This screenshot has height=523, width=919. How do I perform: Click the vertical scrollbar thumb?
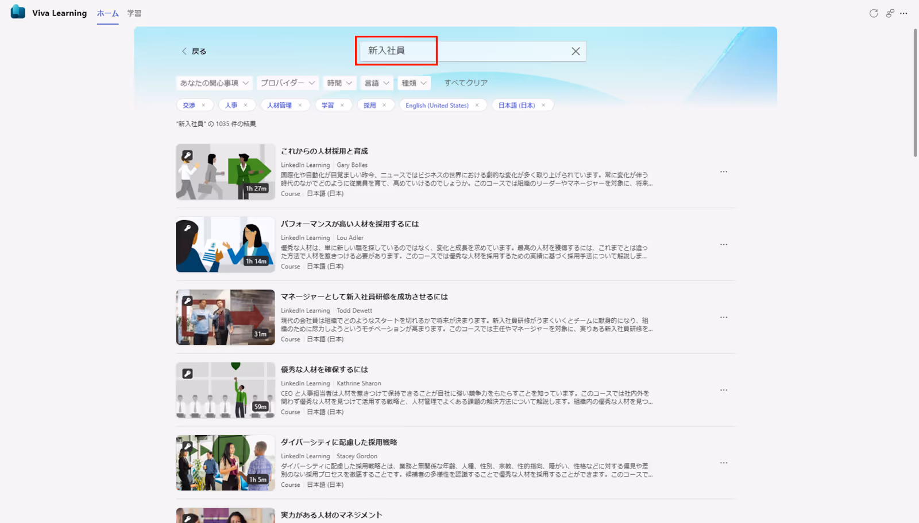click(x=916, y=92)
